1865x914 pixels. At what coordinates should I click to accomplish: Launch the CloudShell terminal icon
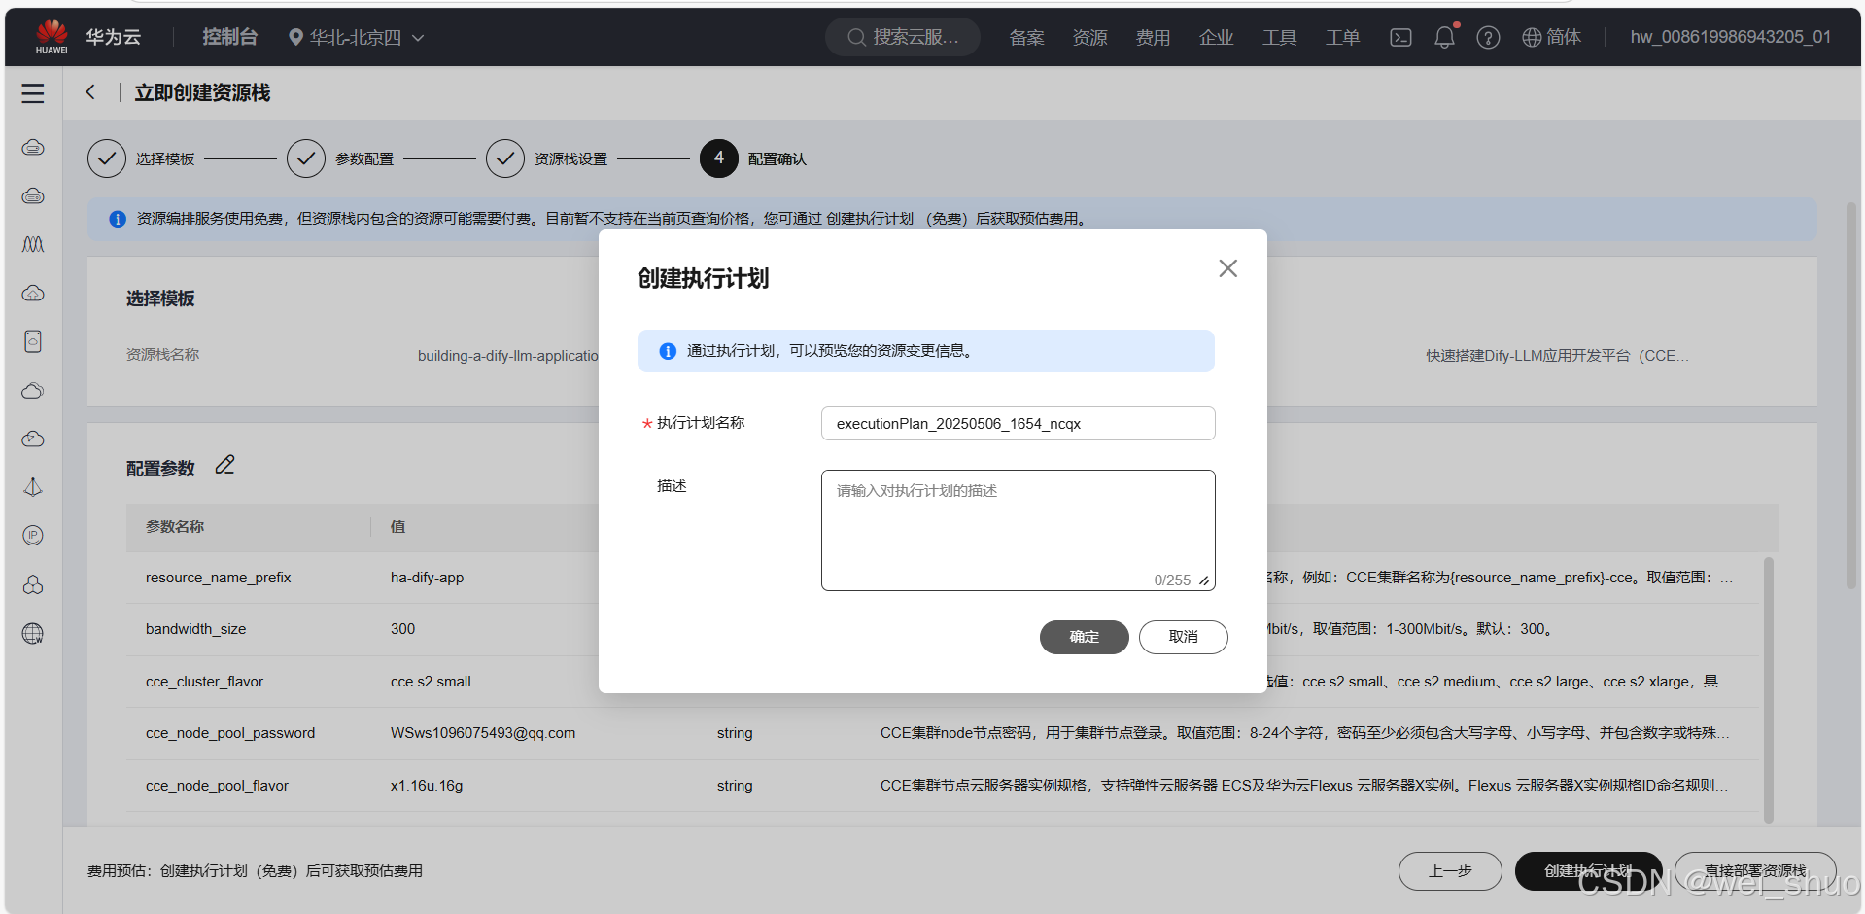coord(1400,37)
